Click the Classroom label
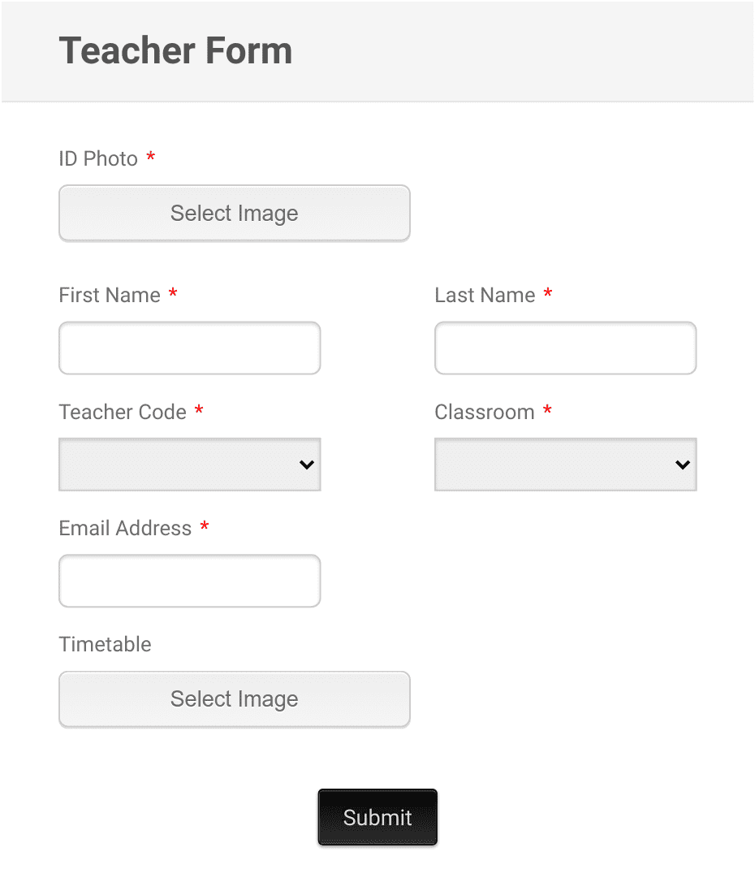The image size is (755, 878). click(485, 412)
